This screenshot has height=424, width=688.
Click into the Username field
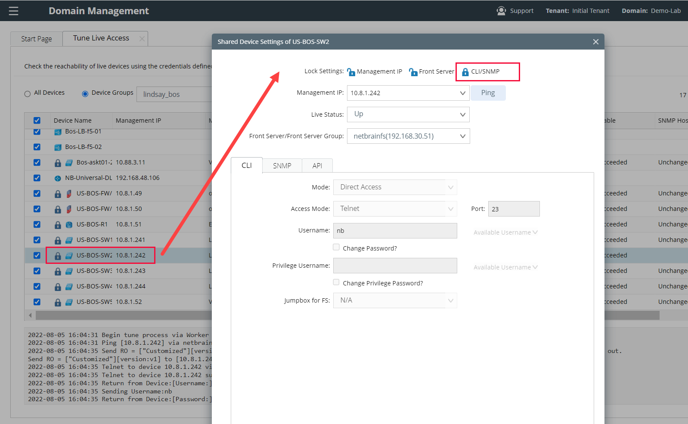click(x=395, y=231)
